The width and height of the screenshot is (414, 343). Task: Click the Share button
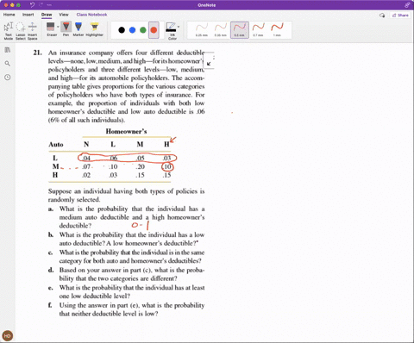[x=400, y=16]
